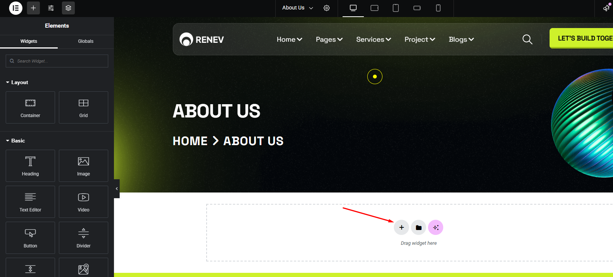Collapse the Elements panel with the arrow handle
This screenshot has width=613, height=277.
117,189
